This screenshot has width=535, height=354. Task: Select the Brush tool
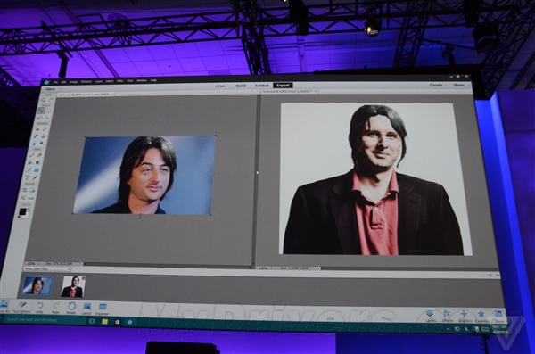point(31,155)
